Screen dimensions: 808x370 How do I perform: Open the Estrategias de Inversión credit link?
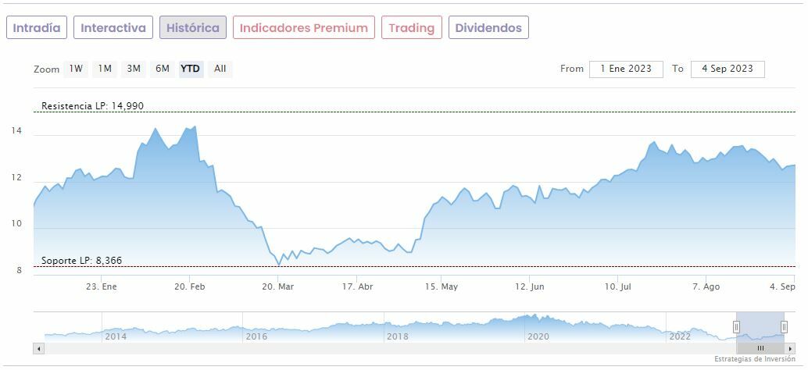point(754,359)
